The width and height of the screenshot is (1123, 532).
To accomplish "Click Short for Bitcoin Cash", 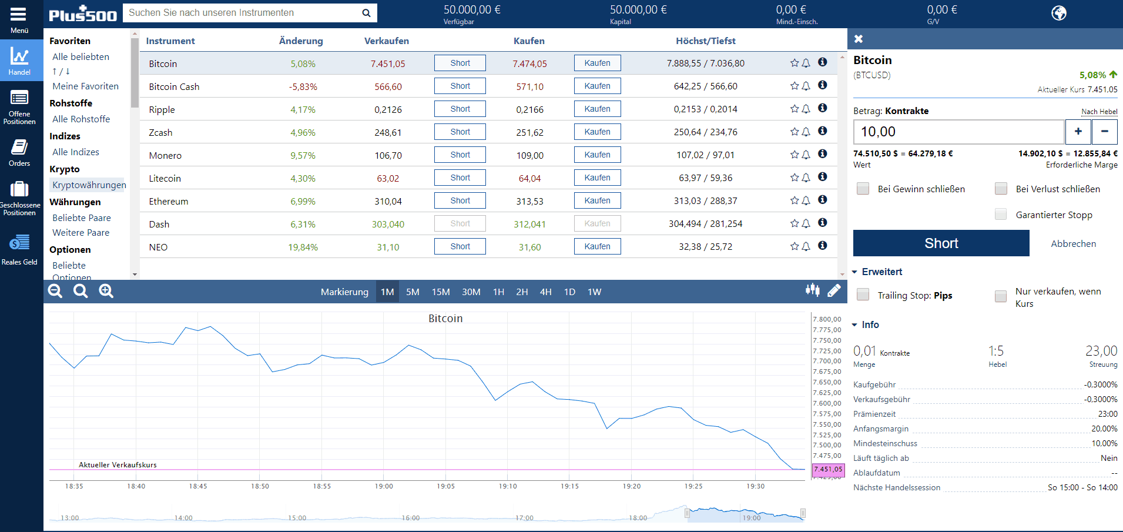I will pyautogui.click(x=460, y=86).
